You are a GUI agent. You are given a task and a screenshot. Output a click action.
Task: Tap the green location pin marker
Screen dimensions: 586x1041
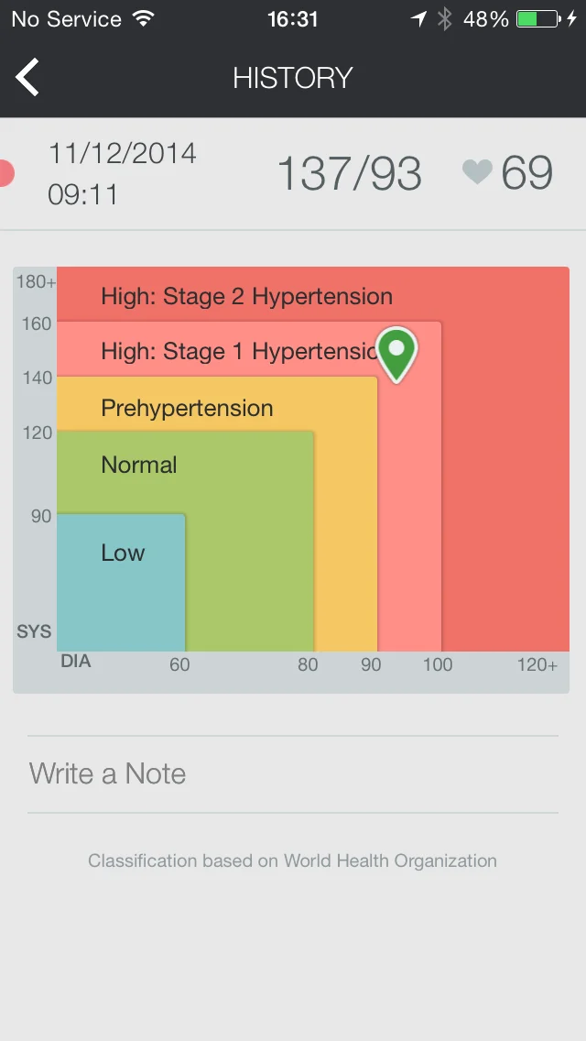pyautogui.click(x=396, y=353)
